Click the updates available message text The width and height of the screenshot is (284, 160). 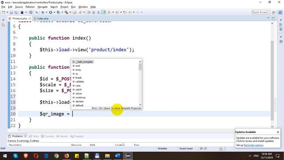(x=257, y=139)
